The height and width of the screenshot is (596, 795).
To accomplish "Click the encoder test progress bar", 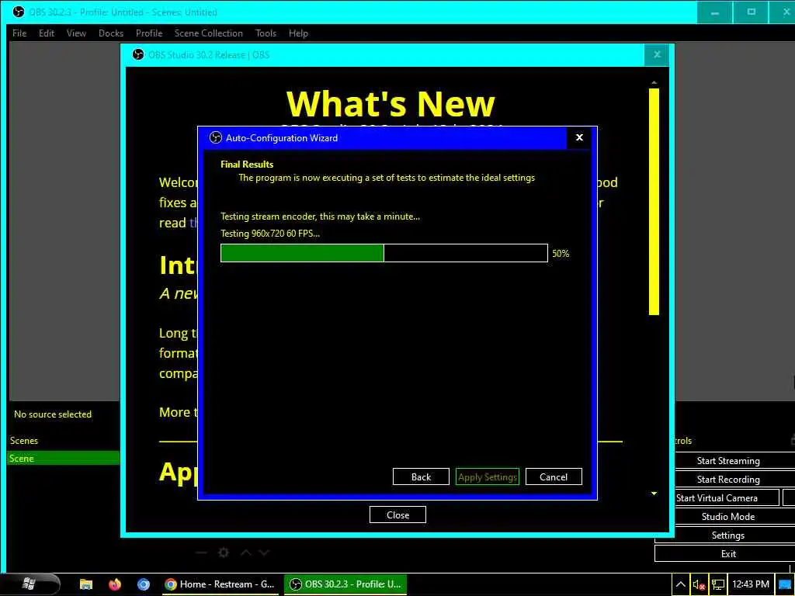I will (384, 253).
